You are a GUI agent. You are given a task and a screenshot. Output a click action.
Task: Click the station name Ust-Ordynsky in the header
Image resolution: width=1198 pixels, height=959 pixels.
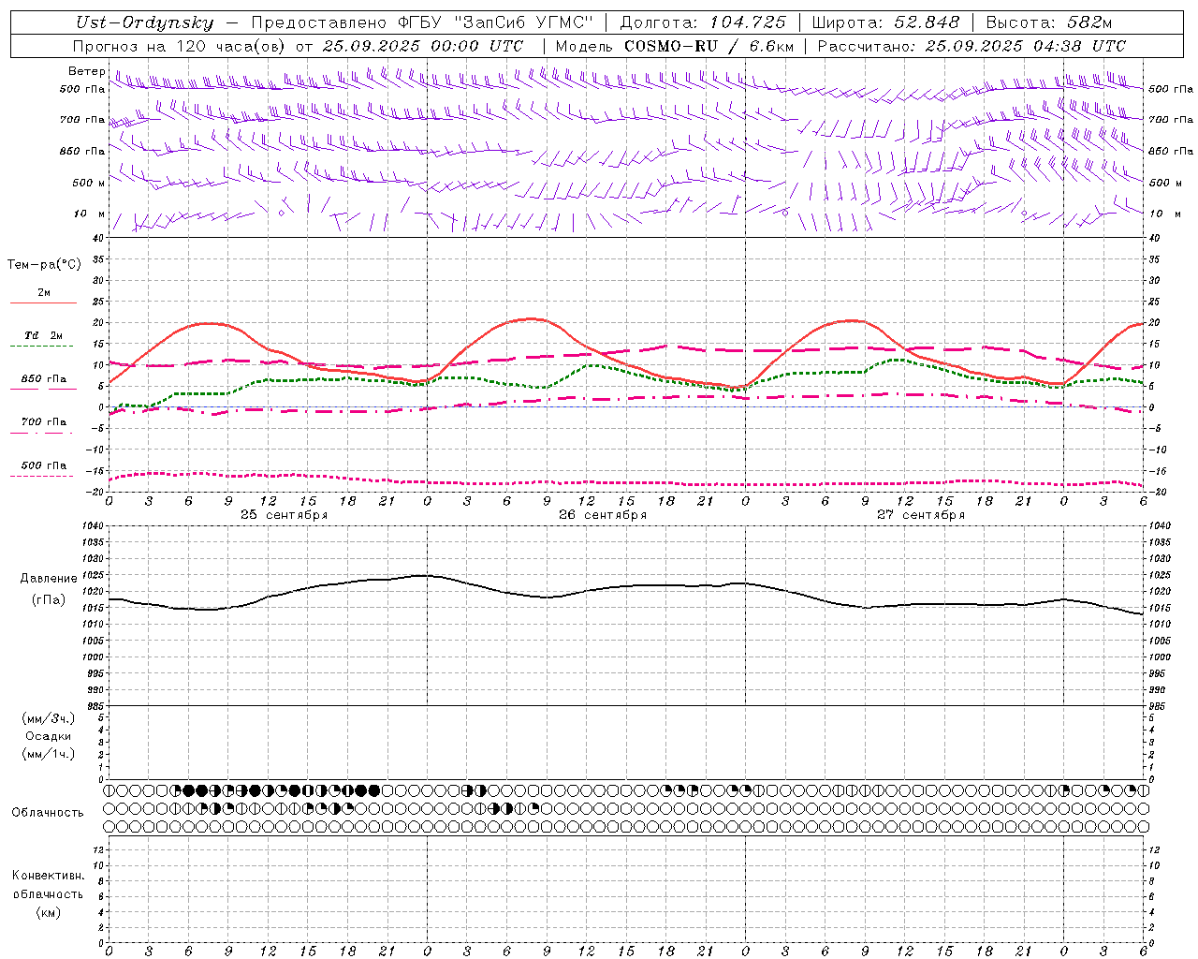coord(144,22)
